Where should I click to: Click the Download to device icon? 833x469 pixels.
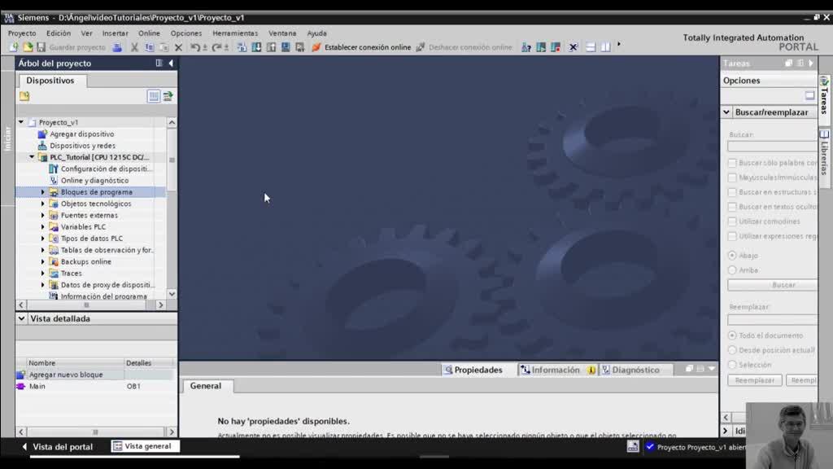point(256,47)
